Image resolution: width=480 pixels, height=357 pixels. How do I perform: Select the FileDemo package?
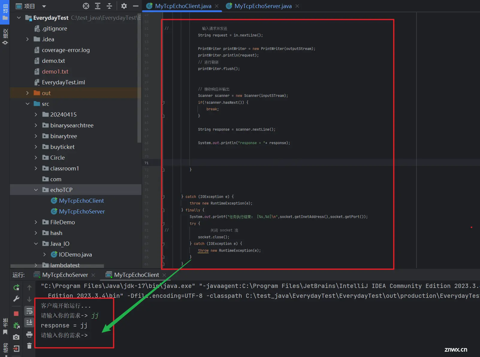63,222
